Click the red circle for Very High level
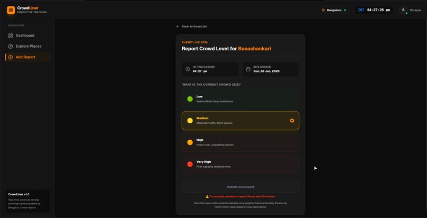The height and width of the screenshot is (218, 427). tap(190, 164)
